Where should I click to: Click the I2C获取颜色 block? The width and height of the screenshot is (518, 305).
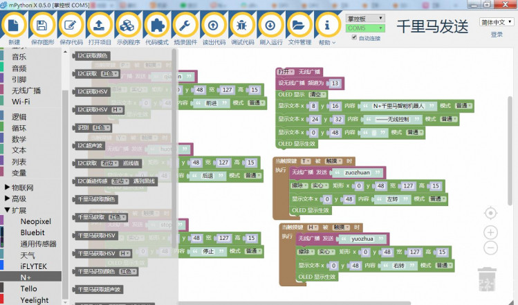pyautogui.click(x=91, y=56)
